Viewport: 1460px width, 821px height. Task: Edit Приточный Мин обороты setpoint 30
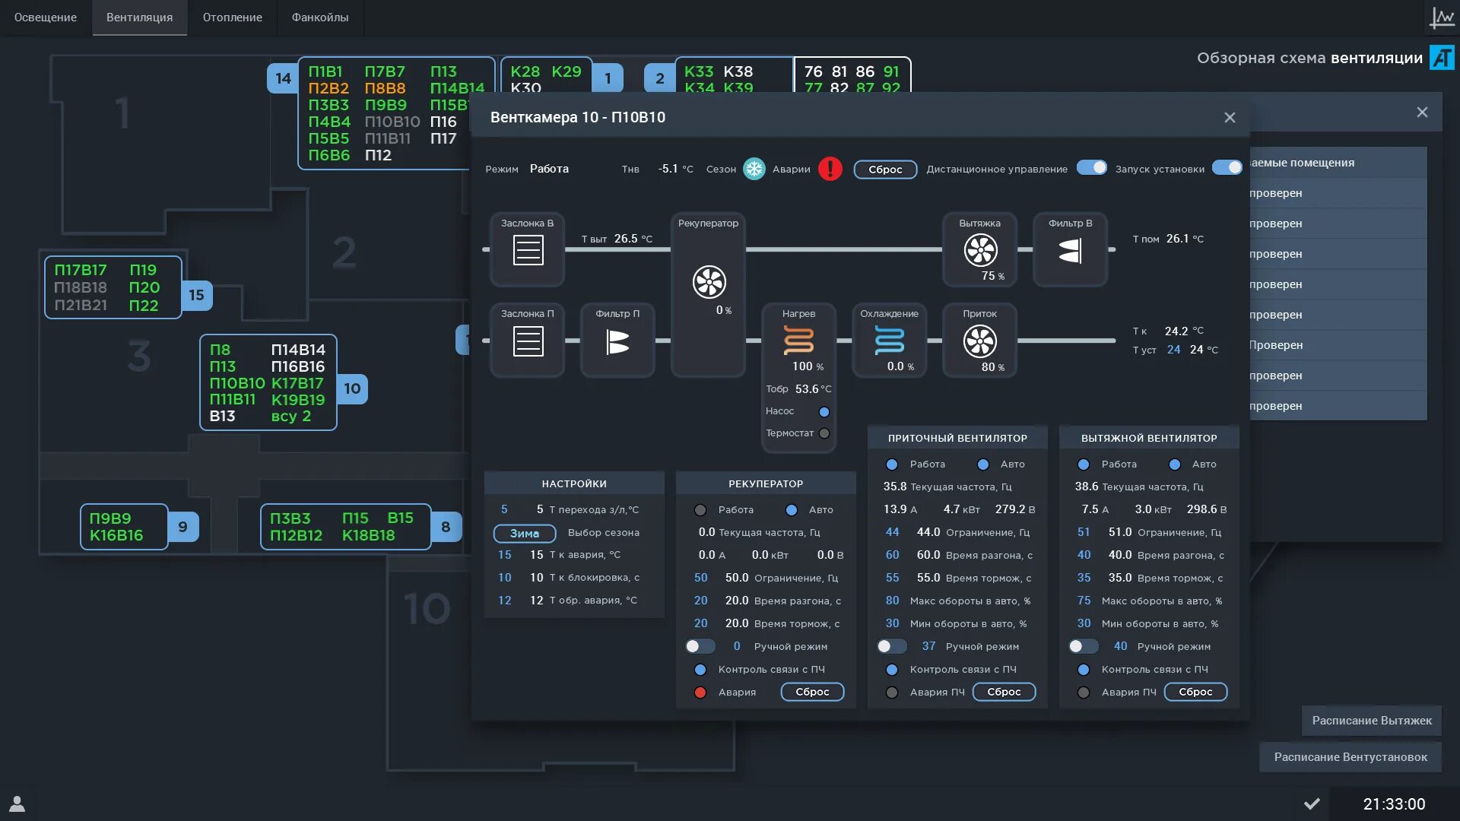tap(893, 623)
